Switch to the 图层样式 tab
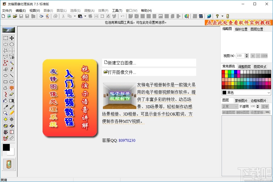Screen dimensions: 273x182 click(x=260, y=67)
